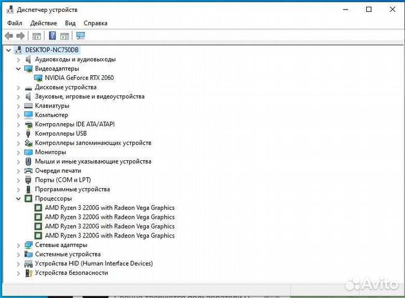
Task: Click the Back arrow toolbar icon
Action: pos(9,35)
